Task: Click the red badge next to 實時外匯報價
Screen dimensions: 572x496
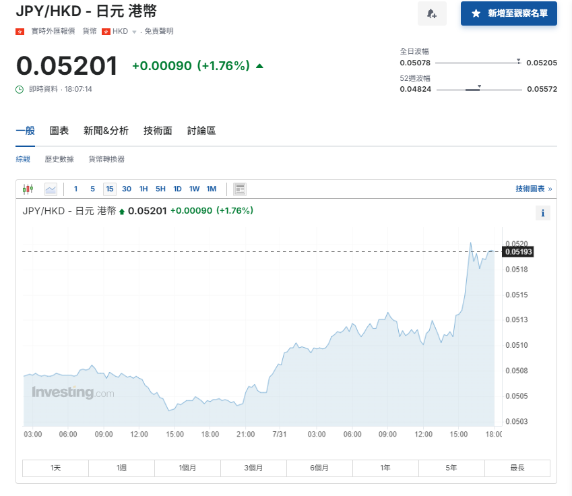Action: 18,31
